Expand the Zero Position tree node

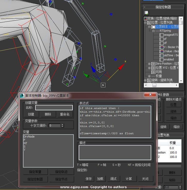coord(149,64)
